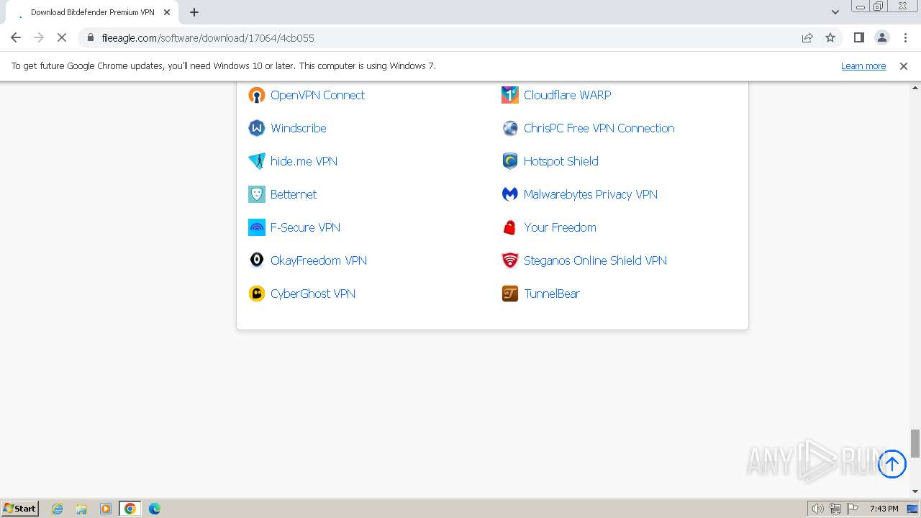921x518 pixels.
Task: Open the Your Freedom link
Action: coord(560,227)
